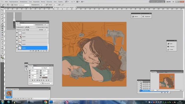Image resolution: width=185 pixels, height=104 pixels.
Task: Open Layers panel fill slider arrow
Action: click(x=48, y=30)
